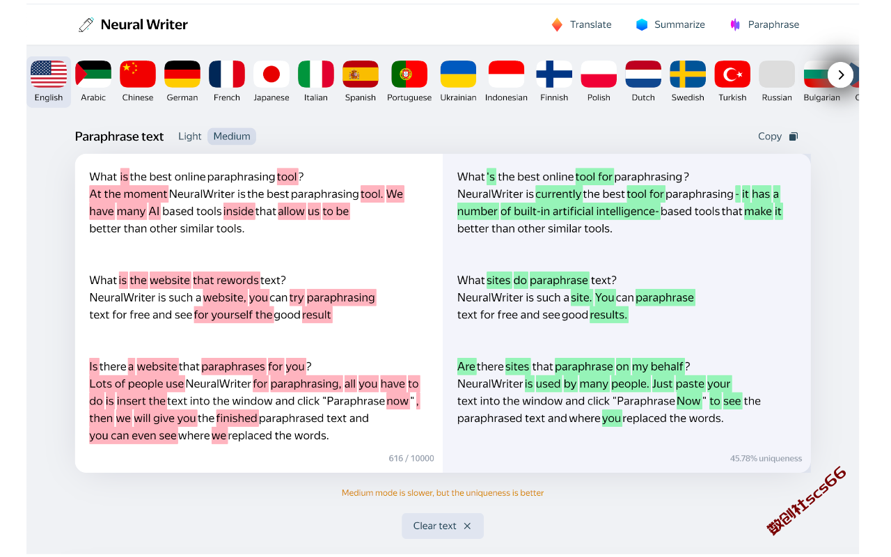The width and height of the screenshot is (891, 557).
Task: Switch paraphrase mode to Light
Action: pos(189,136)
